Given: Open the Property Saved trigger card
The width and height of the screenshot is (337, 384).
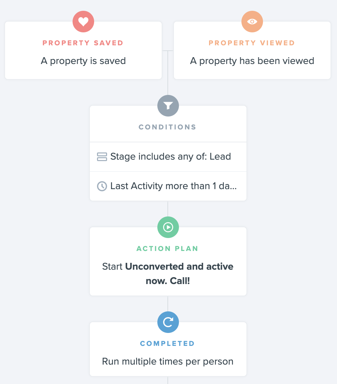Looking at the screenshot, I should click(83, 50).
